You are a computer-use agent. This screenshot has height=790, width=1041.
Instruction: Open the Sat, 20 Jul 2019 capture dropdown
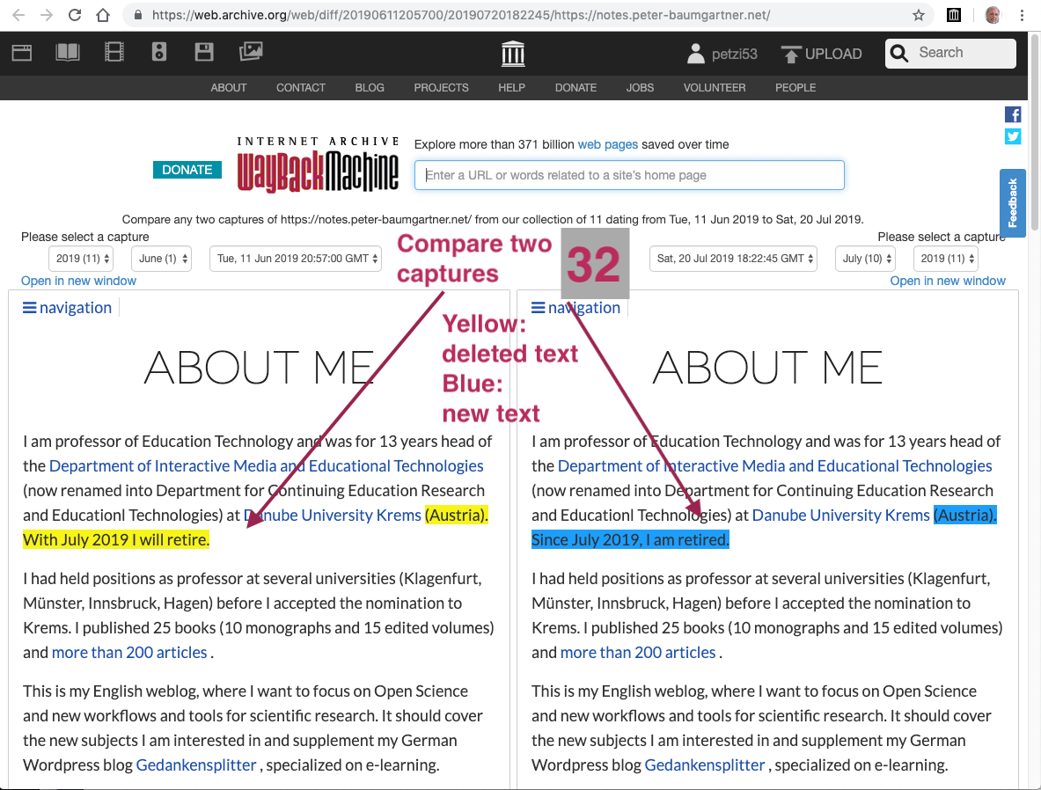tap(733, 259)
